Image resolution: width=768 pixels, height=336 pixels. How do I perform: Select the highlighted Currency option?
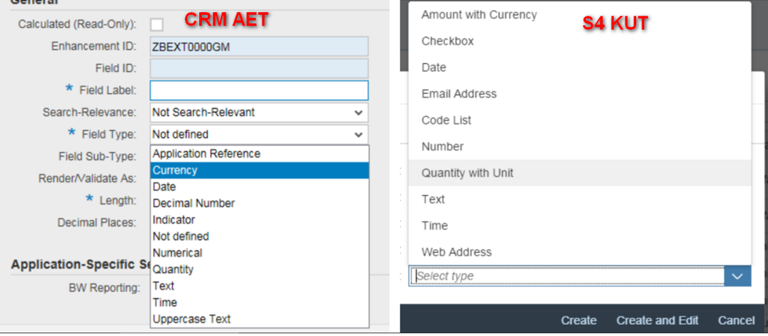click(x=260, y=170)
